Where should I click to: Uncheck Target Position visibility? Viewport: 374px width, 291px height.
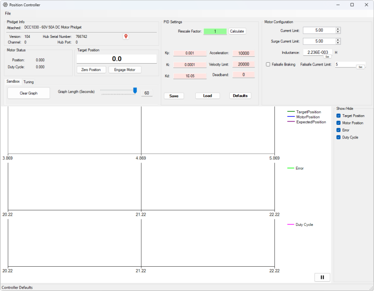[339, 116]
